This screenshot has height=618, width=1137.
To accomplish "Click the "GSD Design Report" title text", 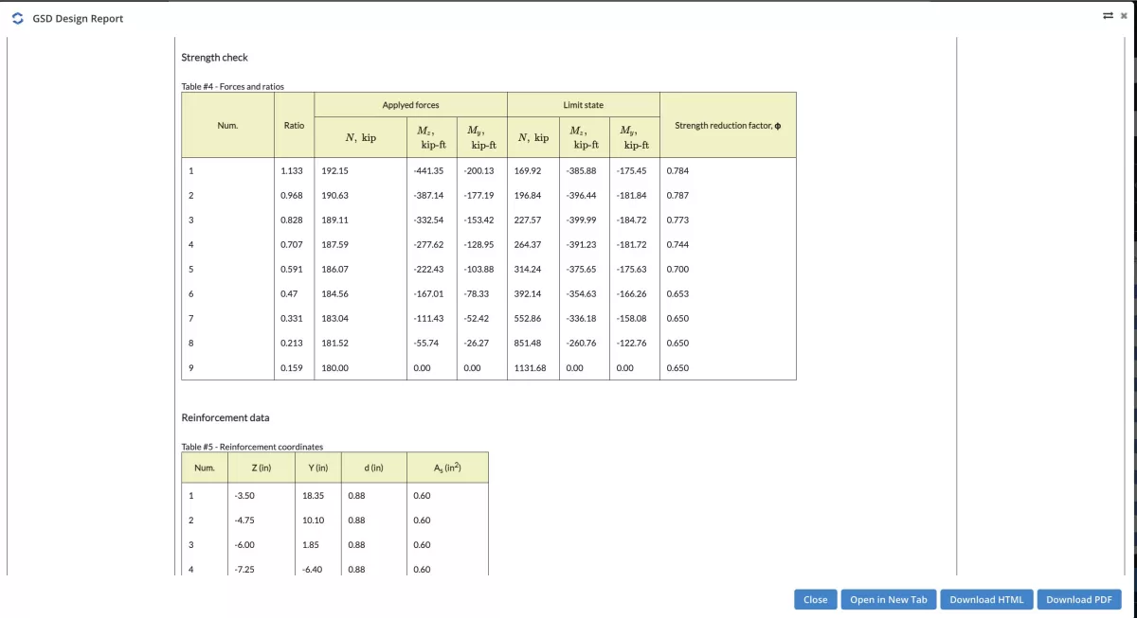I will pos(78,19).
